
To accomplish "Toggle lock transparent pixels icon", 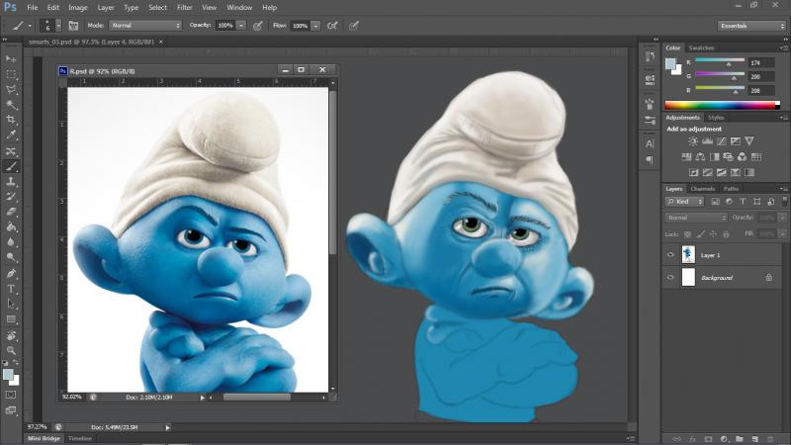I will 687,234.
